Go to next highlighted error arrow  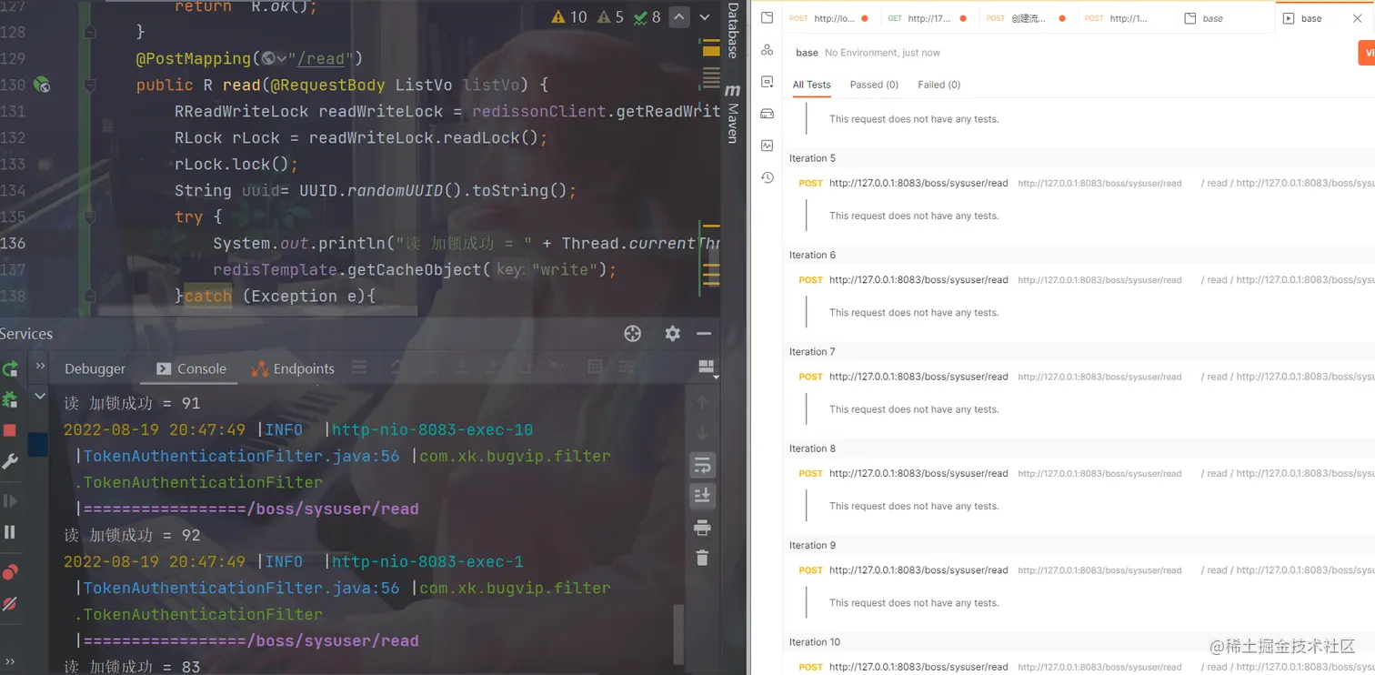pos(706,16)
